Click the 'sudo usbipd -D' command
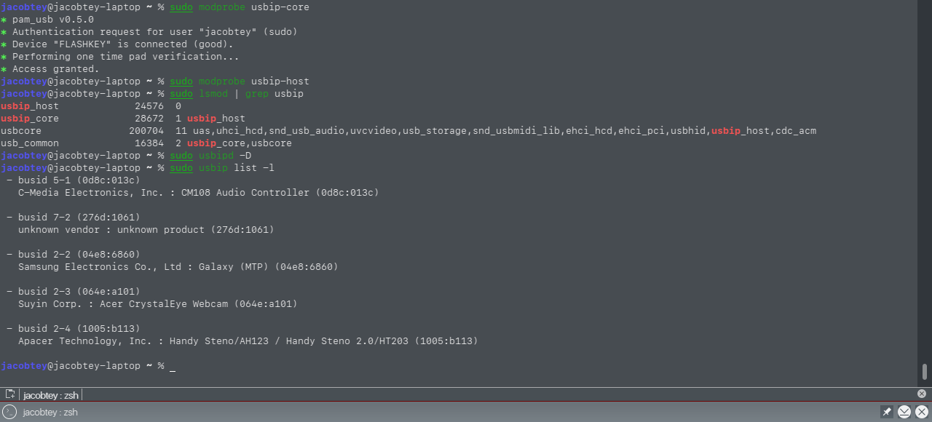The image size is (932, 422). (x=210, y=156)
